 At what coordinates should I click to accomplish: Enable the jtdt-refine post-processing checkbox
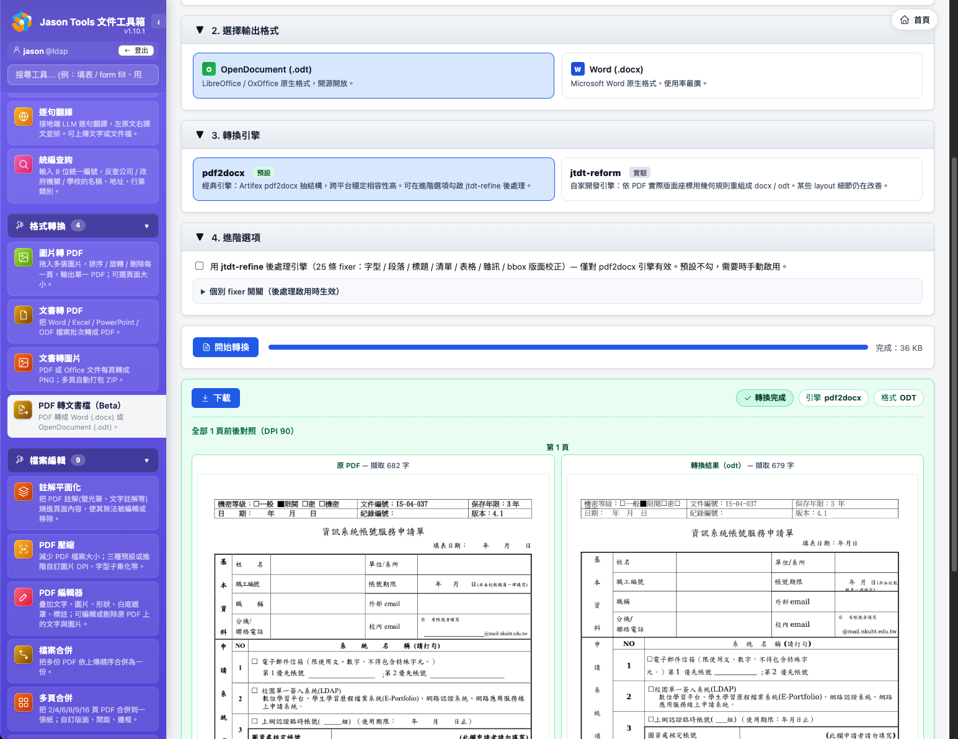(199, 266)
